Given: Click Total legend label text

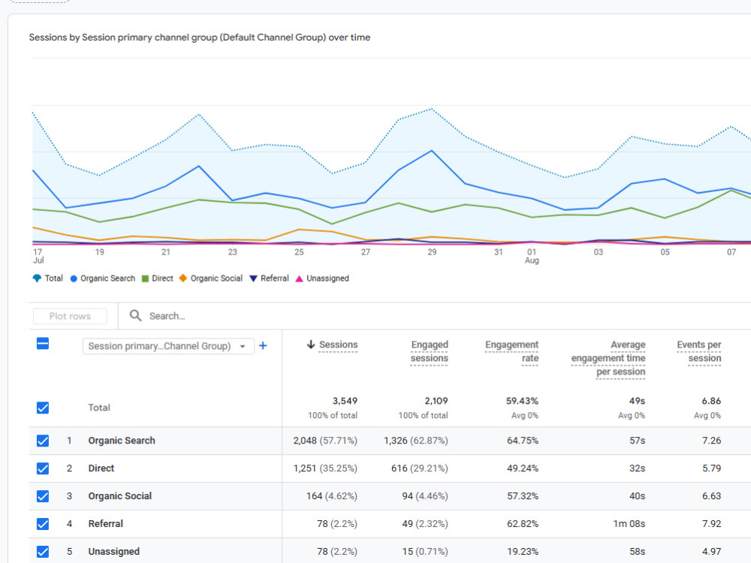Looking at the screenshot, I should [53, 278].
